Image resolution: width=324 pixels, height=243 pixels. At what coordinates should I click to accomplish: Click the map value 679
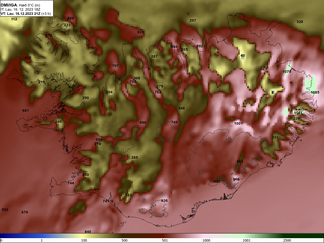[25, 212]
